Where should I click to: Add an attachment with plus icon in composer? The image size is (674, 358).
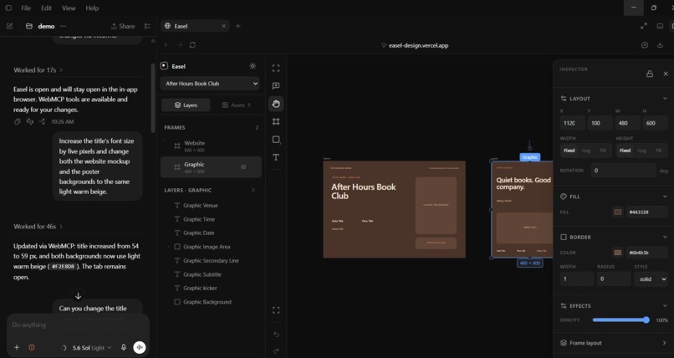[x=17, y=347]
